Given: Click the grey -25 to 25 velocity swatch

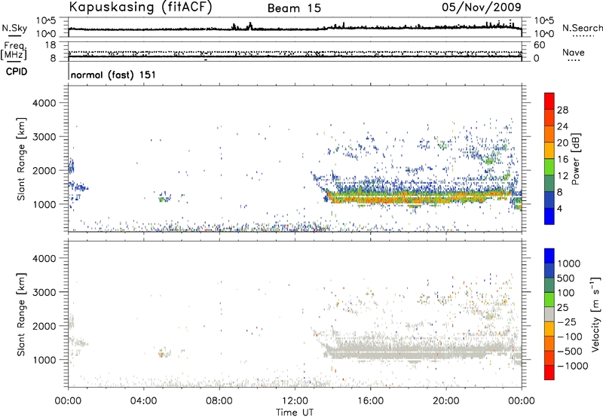Looking at the screenshot, I should coord(549,314).
